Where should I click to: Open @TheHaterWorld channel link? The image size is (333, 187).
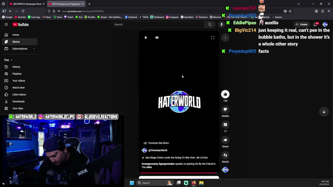158,150
